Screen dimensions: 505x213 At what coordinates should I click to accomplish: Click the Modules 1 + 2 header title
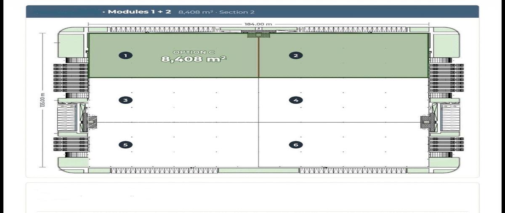139,12
